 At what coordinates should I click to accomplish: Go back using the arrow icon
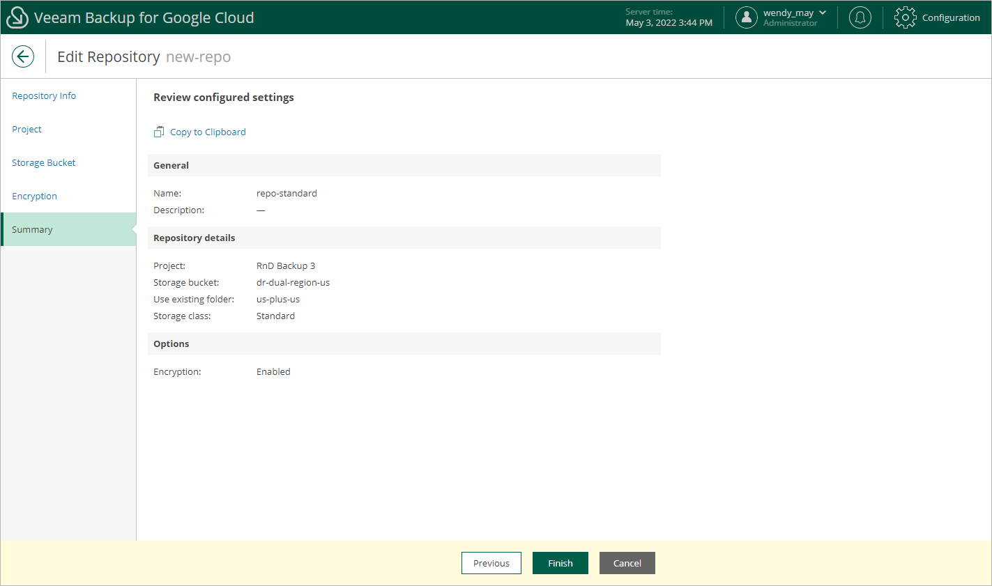click(x=23, y=56)
